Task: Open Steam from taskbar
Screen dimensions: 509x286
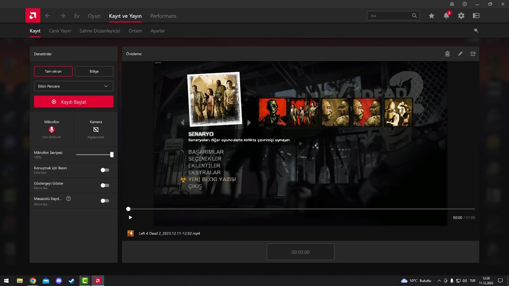Action: [72, 281]
